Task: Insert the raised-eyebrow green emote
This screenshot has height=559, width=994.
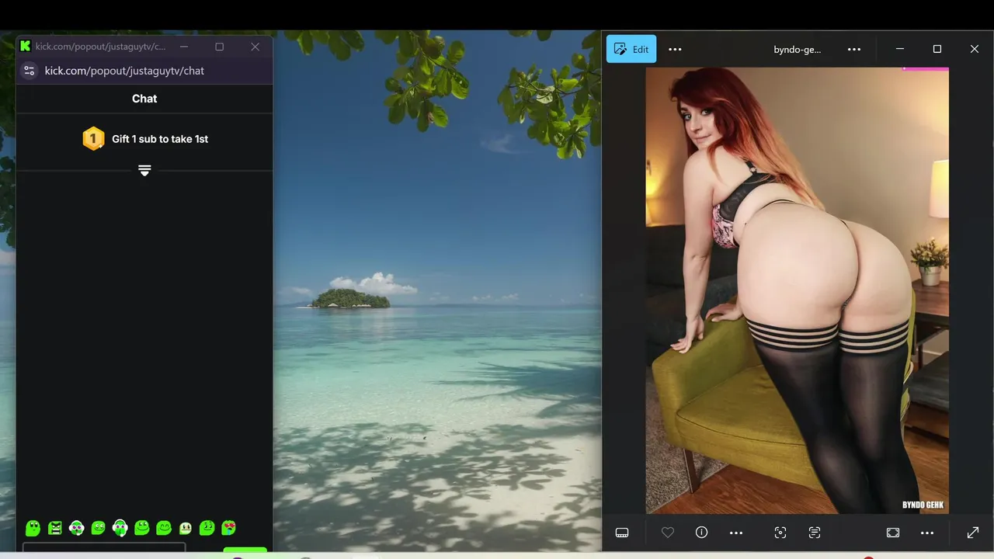Action: [207, 528]
